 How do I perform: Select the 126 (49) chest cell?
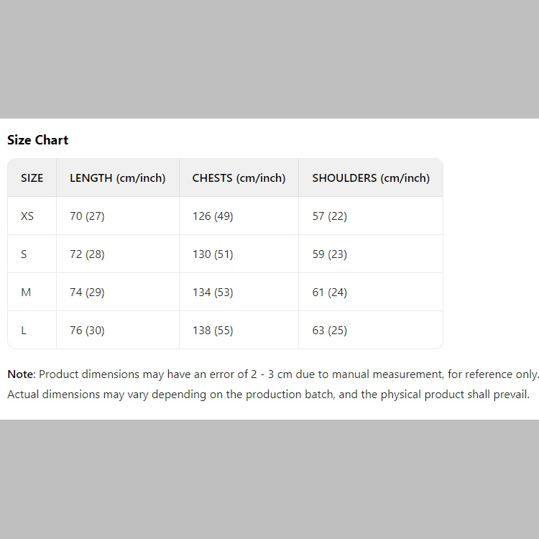point(213,216)
